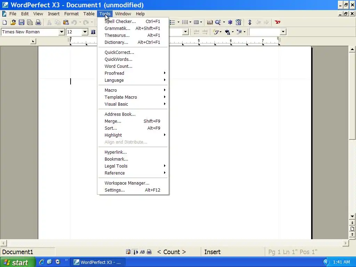Expand the Table grid dropdown arrow

coord(201,22)
